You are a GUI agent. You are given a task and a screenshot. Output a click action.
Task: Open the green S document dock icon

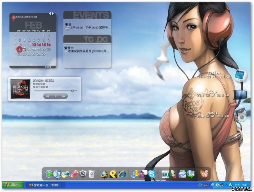coord(173,175)
